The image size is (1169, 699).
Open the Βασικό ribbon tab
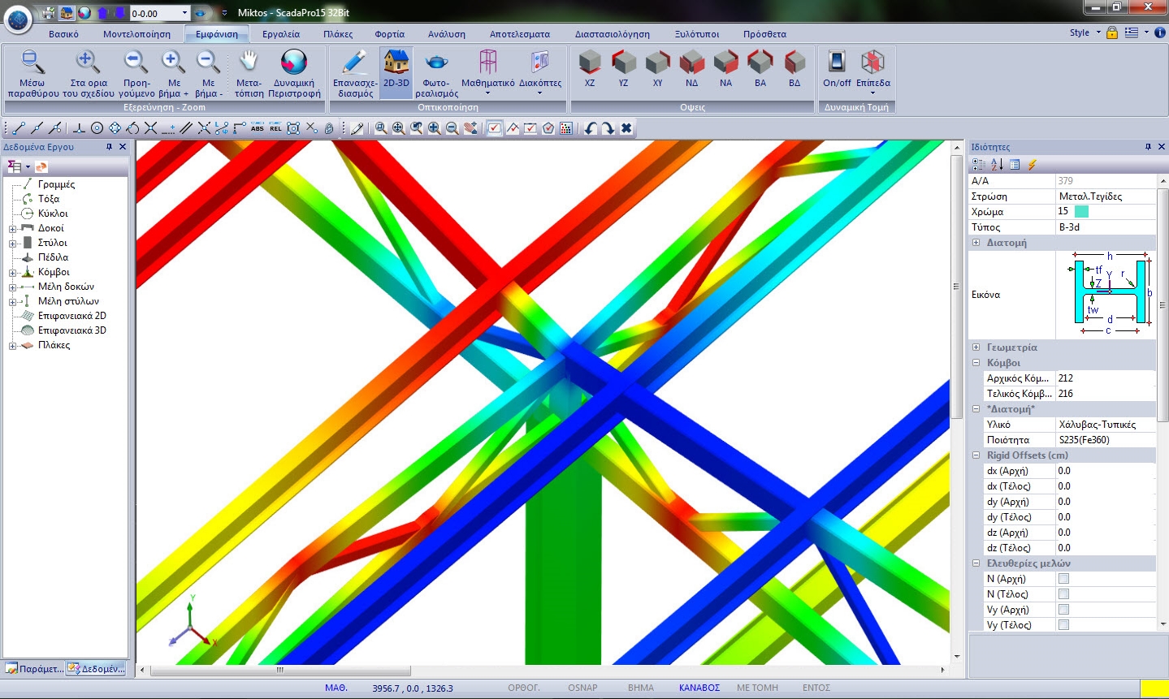point(63,34)
